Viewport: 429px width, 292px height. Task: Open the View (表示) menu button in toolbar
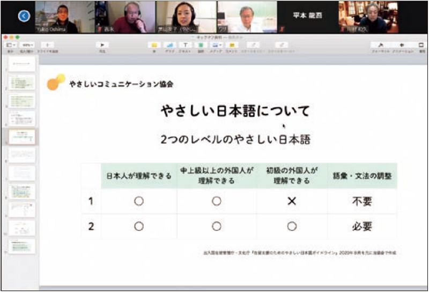coord(11,45)
